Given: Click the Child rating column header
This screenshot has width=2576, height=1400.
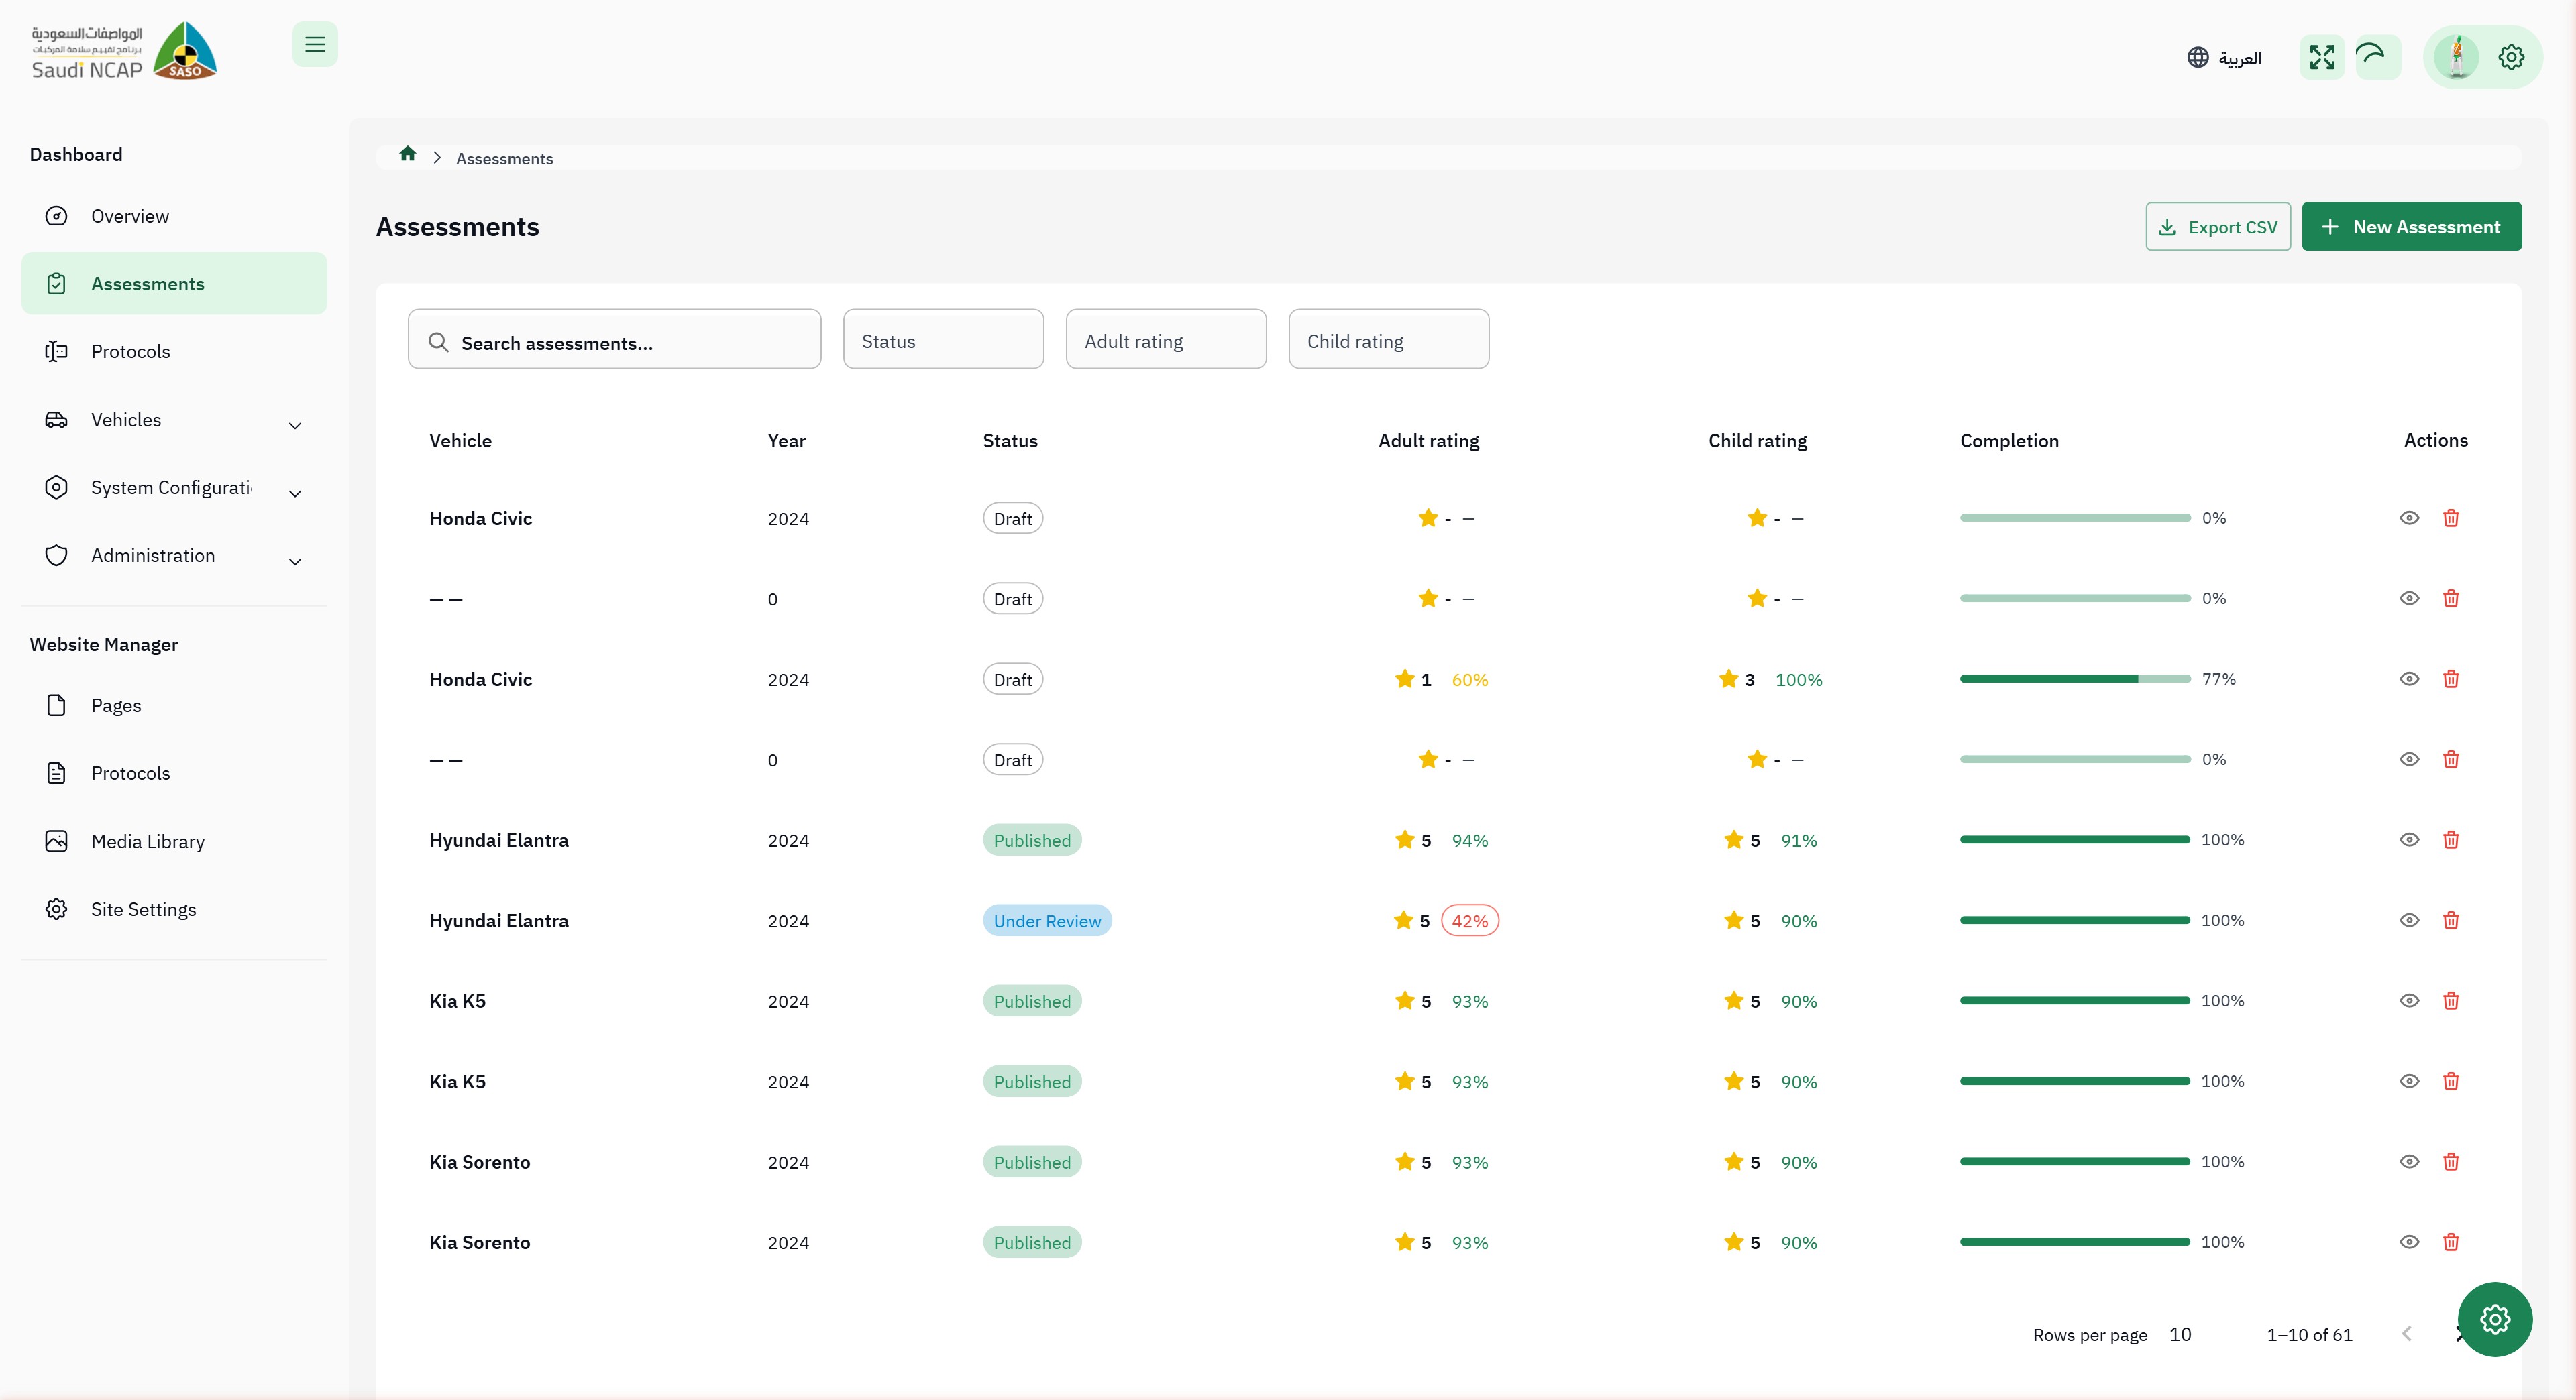Looking at the screenshot, I should 1757,441.
